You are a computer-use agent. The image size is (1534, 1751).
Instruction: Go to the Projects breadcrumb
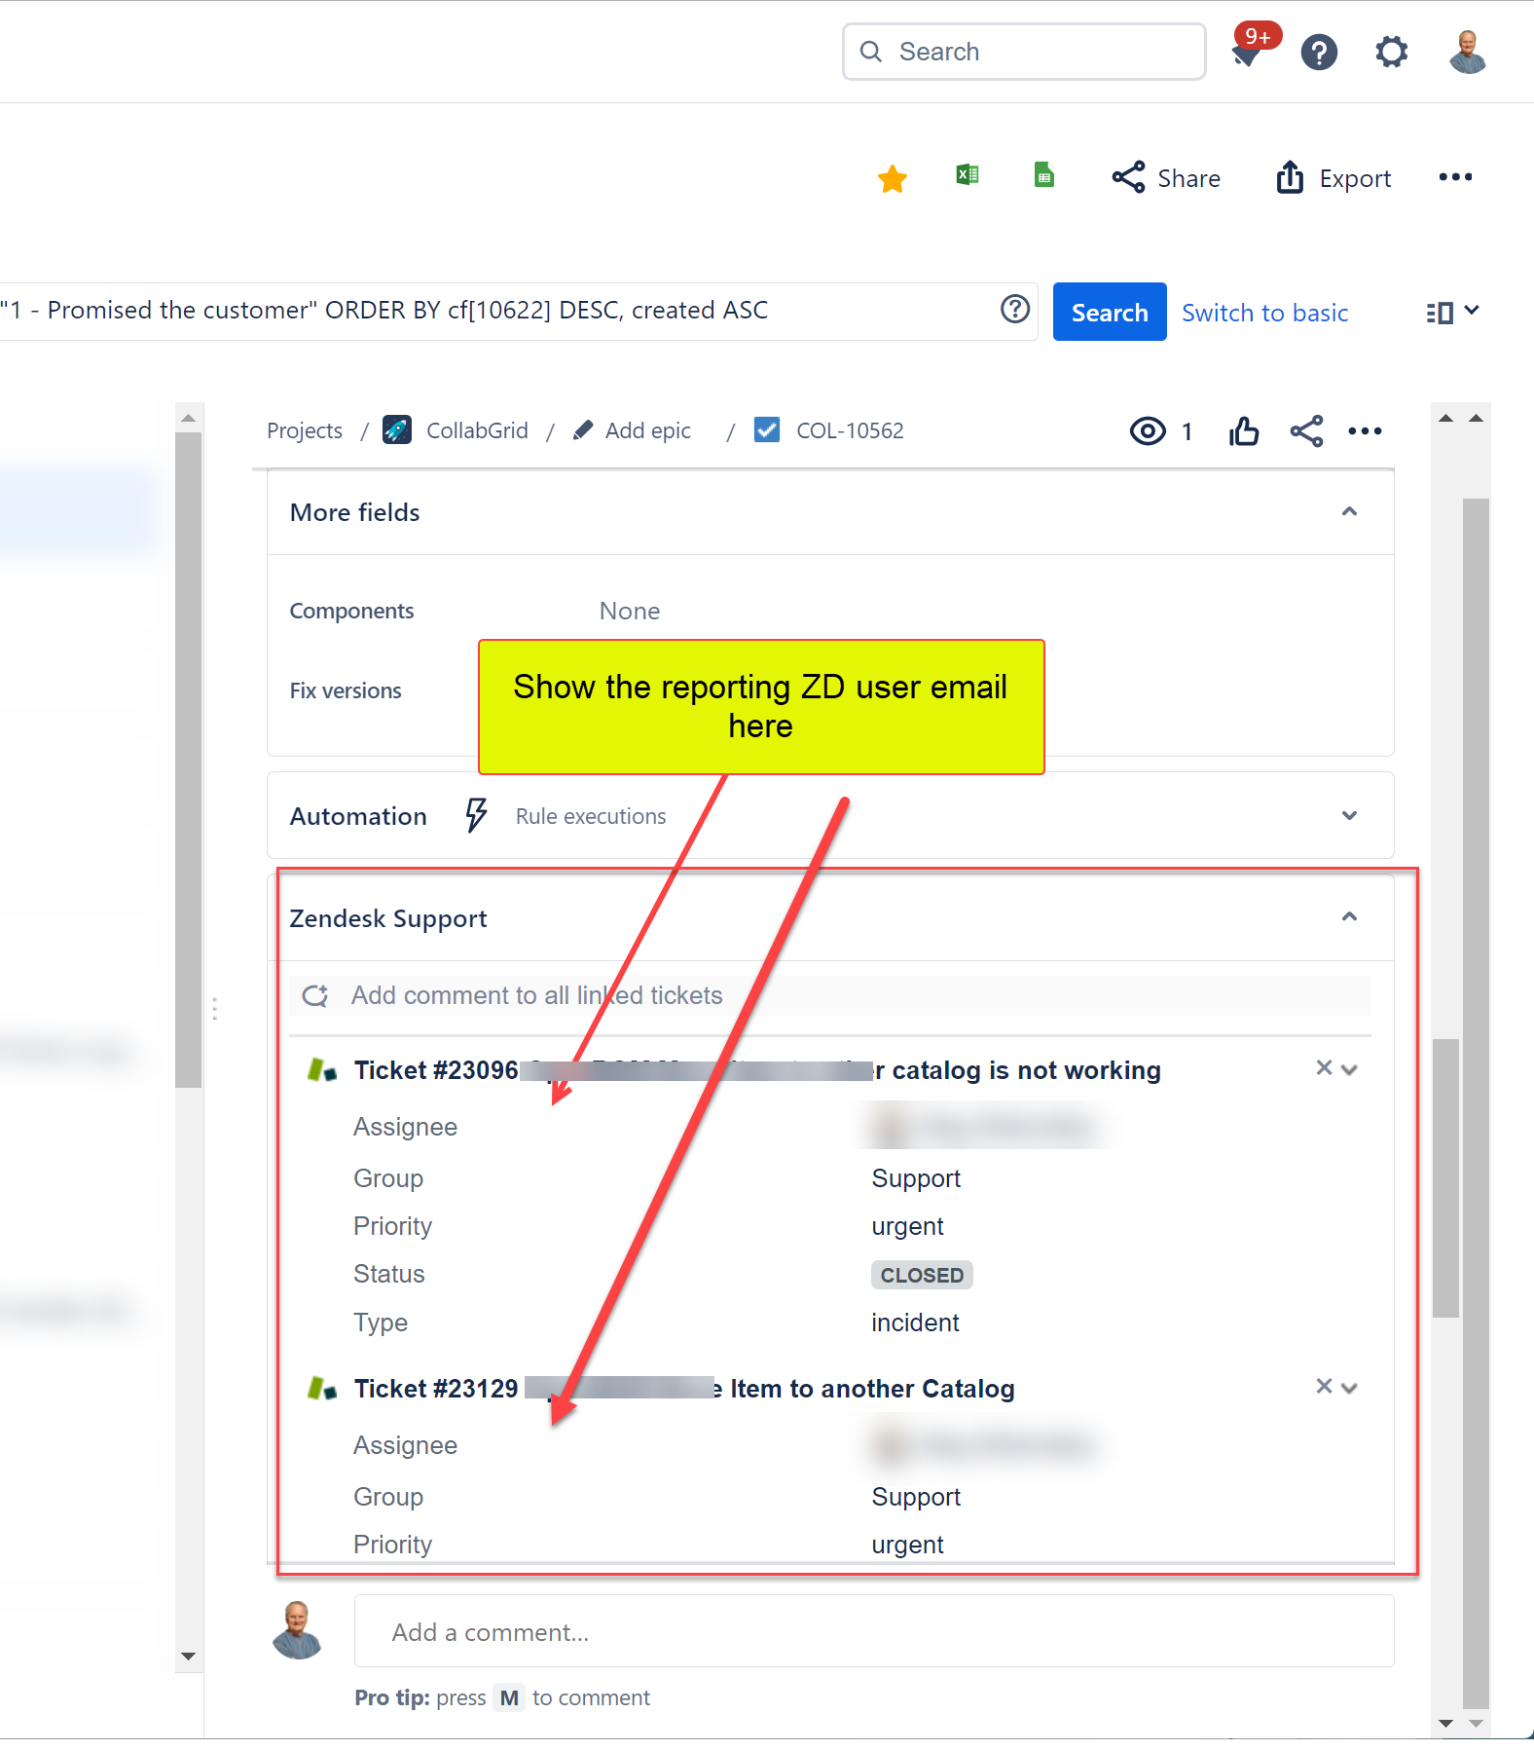[305, 430]
